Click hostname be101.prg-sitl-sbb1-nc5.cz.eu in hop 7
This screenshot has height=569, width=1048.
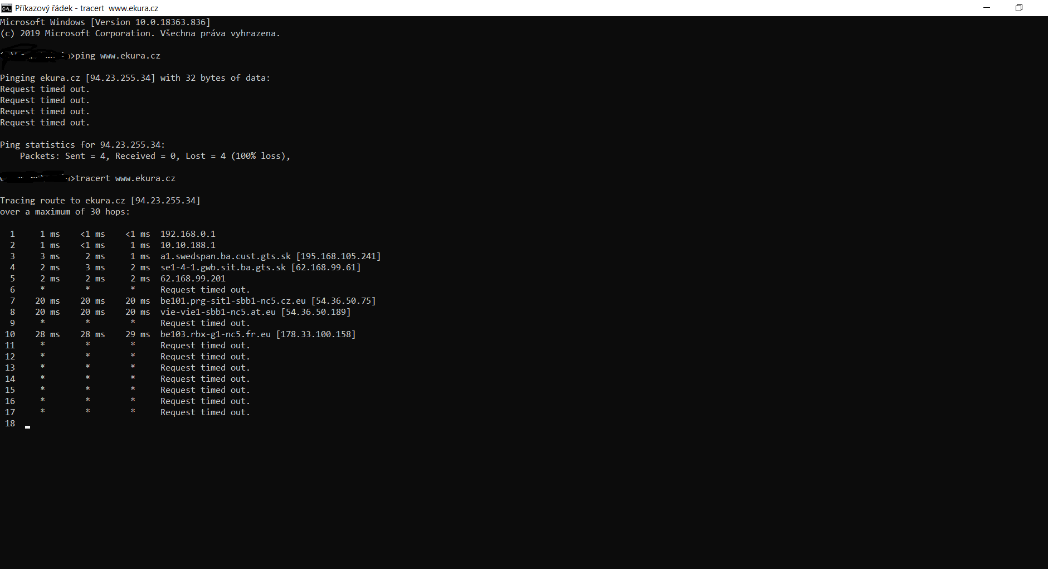233,301
